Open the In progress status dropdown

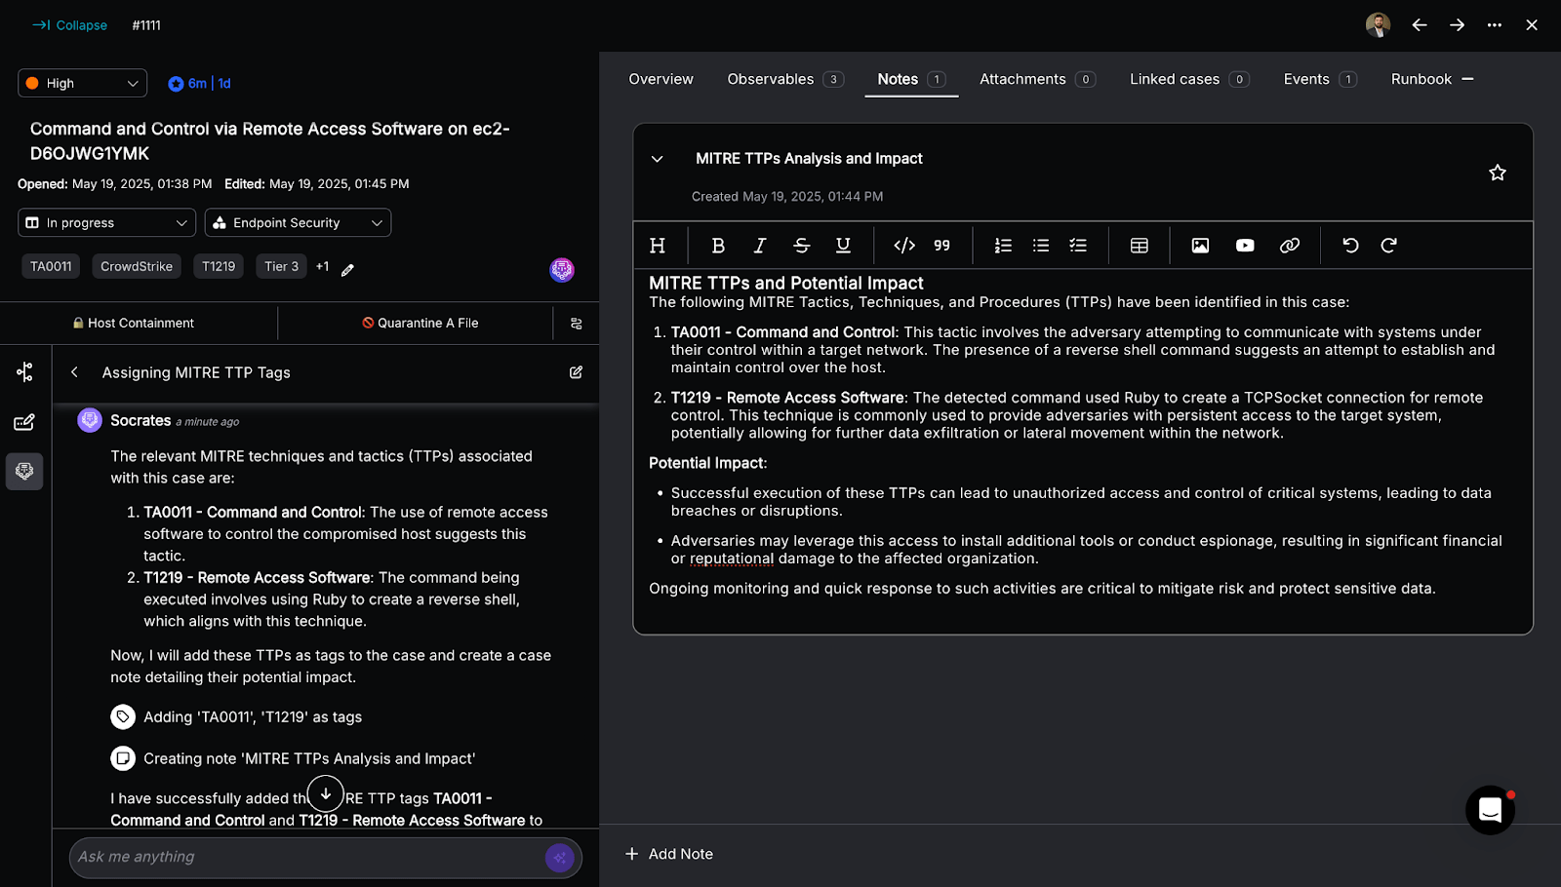click(106, 223)
